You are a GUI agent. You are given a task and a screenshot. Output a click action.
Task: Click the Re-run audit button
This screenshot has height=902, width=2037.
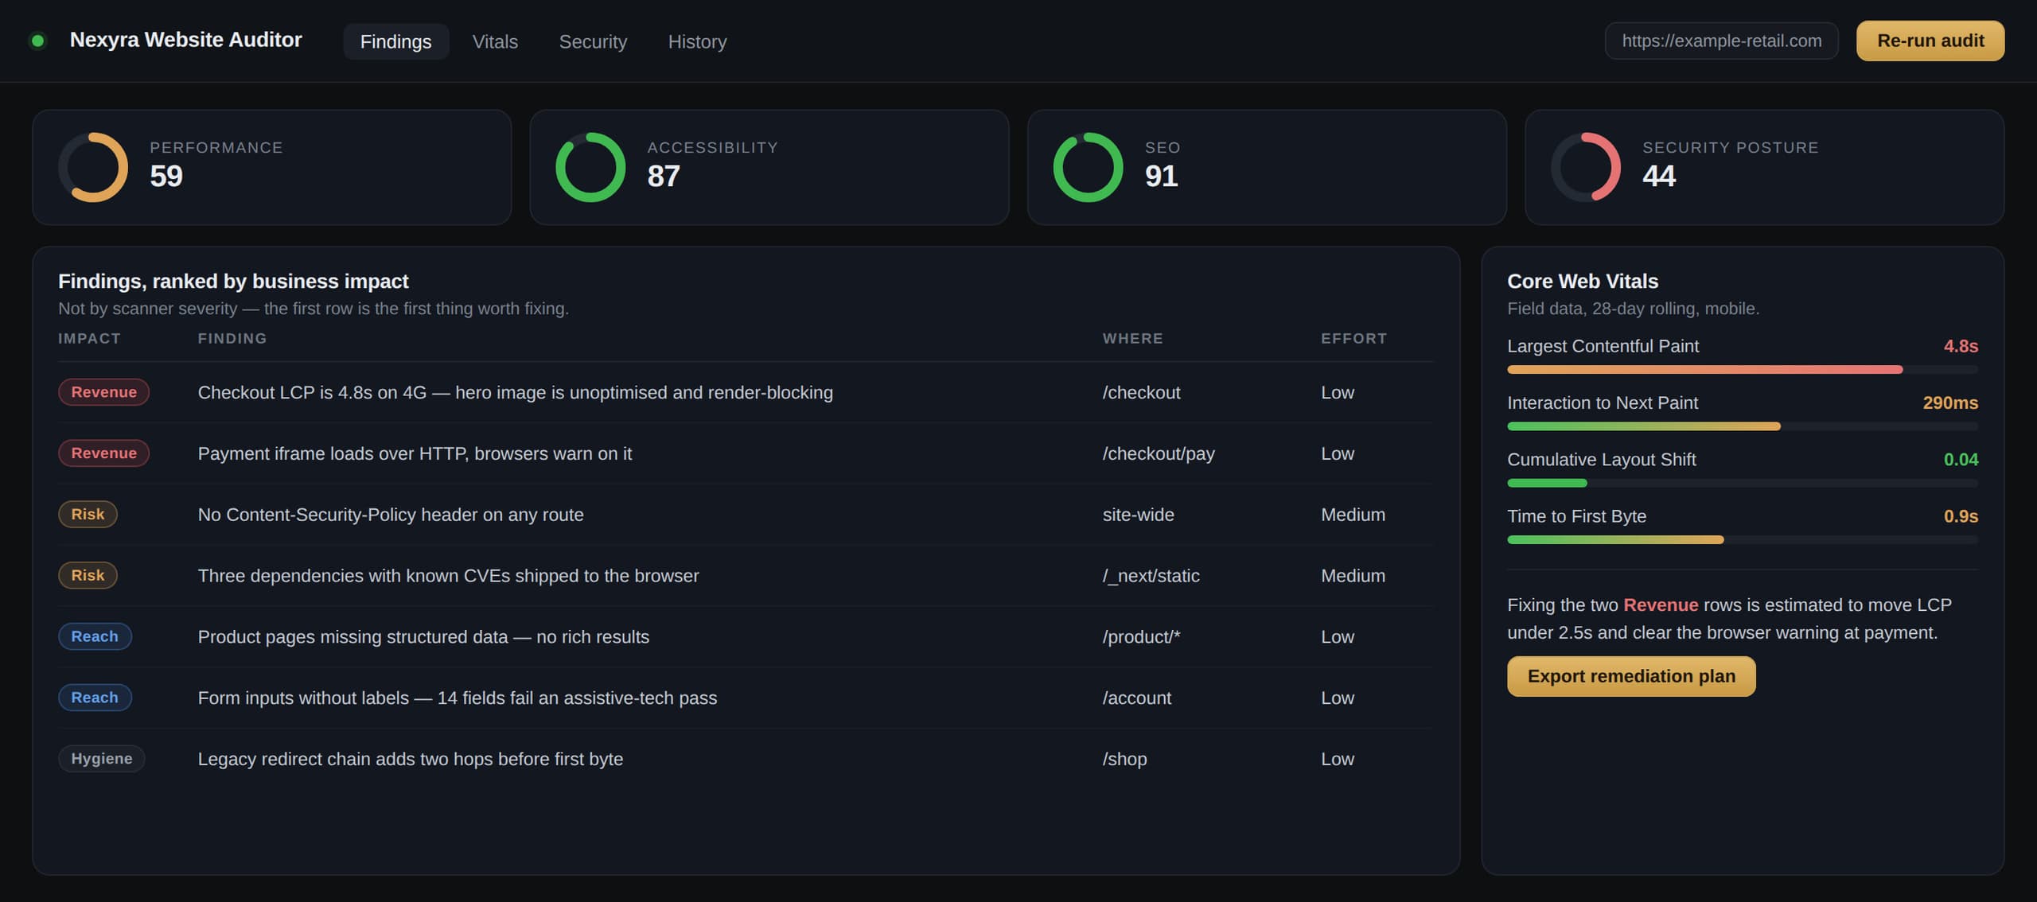(1930, 41)
